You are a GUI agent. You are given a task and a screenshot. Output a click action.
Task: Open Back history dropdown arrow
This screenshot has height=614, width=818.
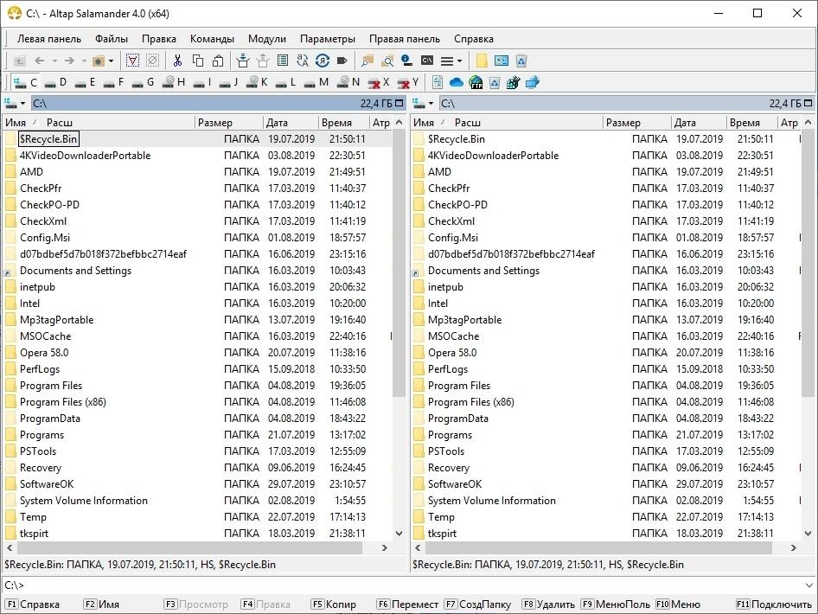coord(54,61)
